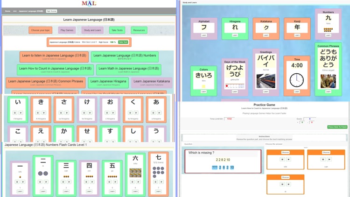This screenshot has height=197, width=350.
Task: Pause audio on the さ hiragana card
Action: click(x=61, y=113)
